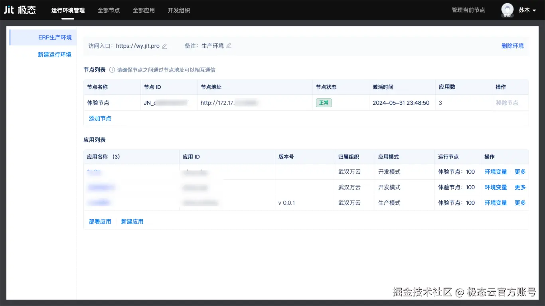
Task: Click 更多 for the v 0.0.1 app
Action: click(520, 203)
